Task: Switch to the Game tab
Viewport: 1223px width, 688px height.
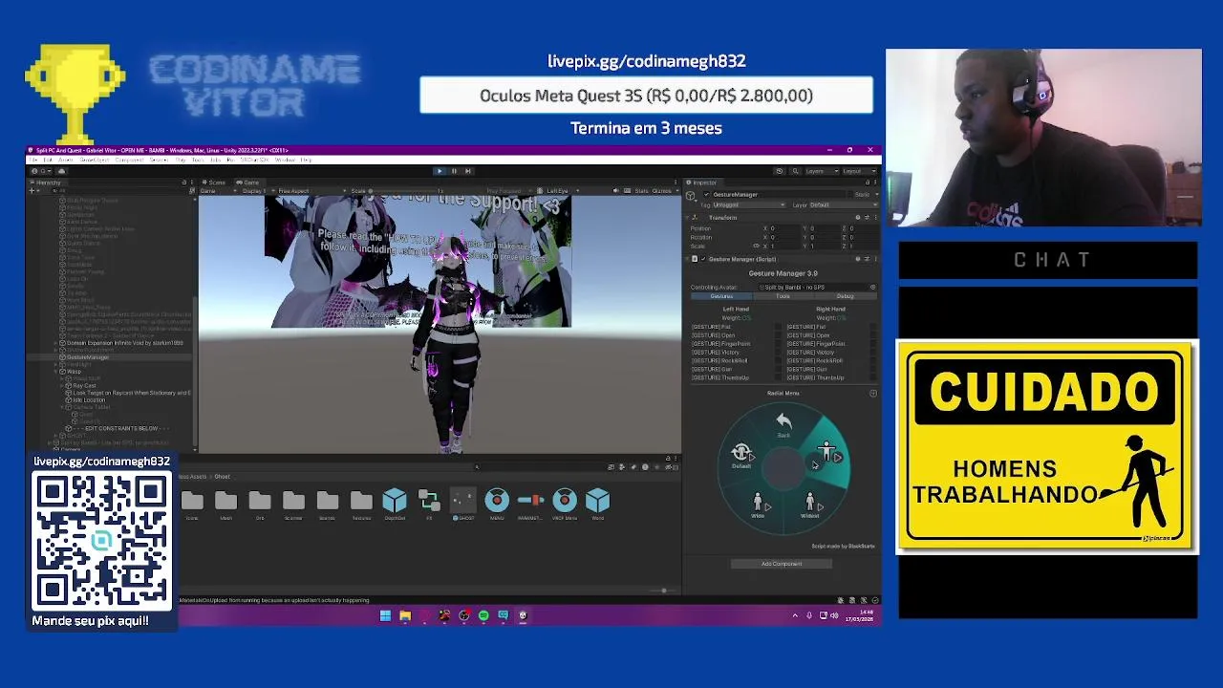Action: pos(249,183)
